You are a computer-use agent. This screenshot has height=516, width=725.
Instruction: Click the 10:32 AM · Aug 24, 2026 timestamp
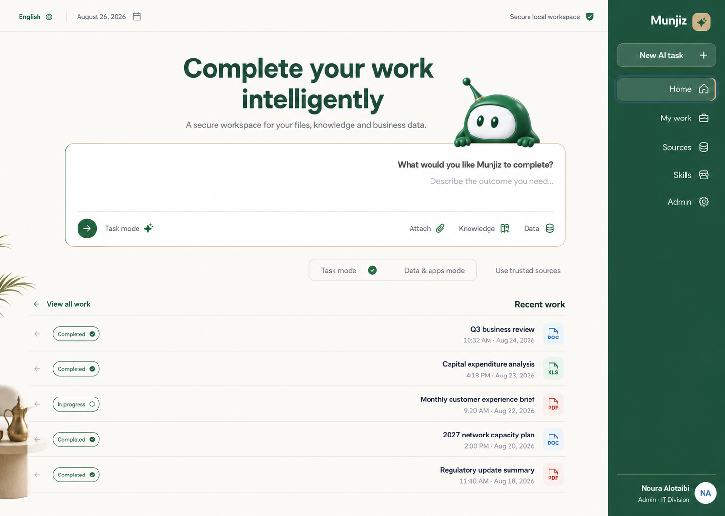pos(499,340)
